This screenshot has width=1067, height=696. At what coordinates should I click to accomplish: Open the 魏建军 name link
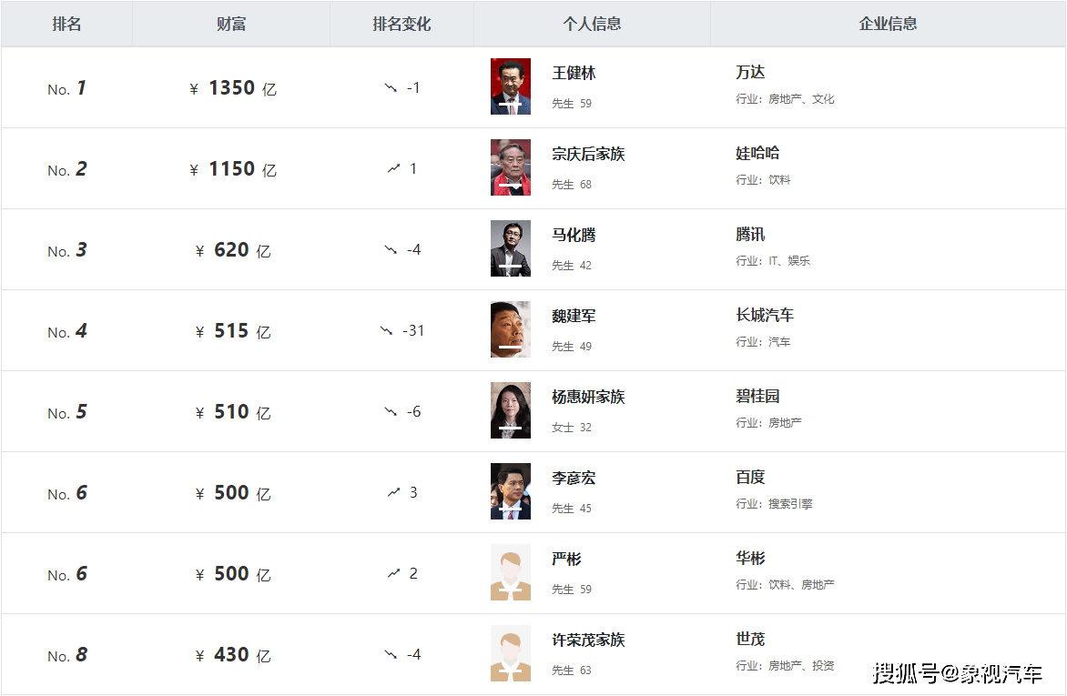point(574,316)
